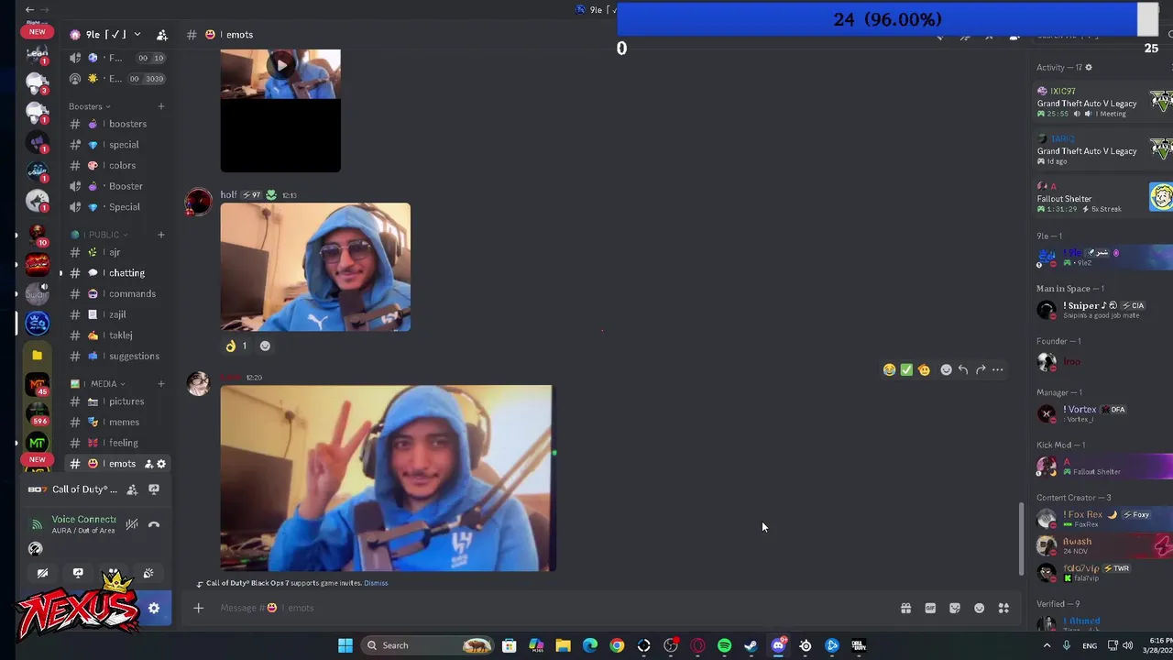Open the memes channel

pos(117,422)
